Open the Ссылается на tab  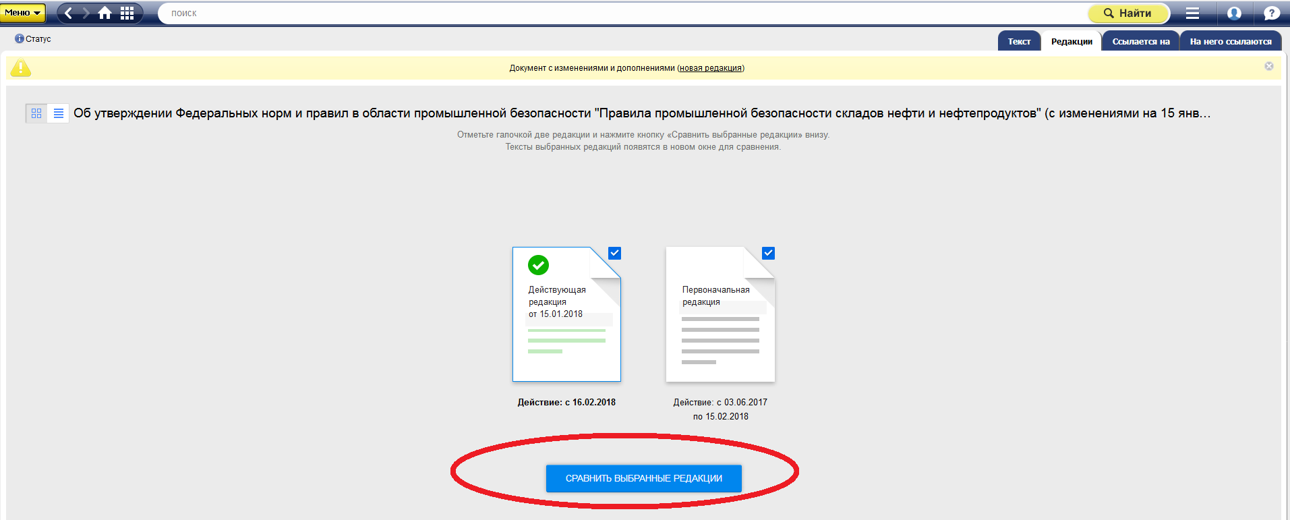point(1140,41)
